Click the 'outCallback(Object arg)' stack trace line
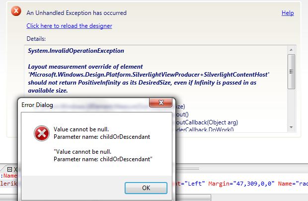 (208, 122)
